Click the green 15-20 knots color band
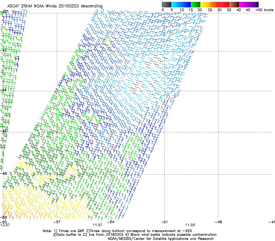Image resolution: width=275 pixels, height=241 pixels. click(x=195, y=4)
